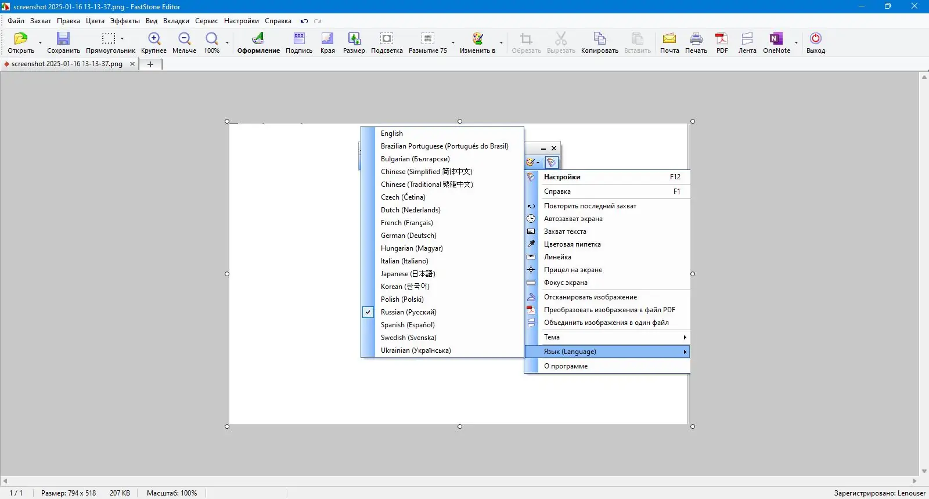Open the Вкладки menu
Screen dimensions: 929x499
(x=176, y=21)
